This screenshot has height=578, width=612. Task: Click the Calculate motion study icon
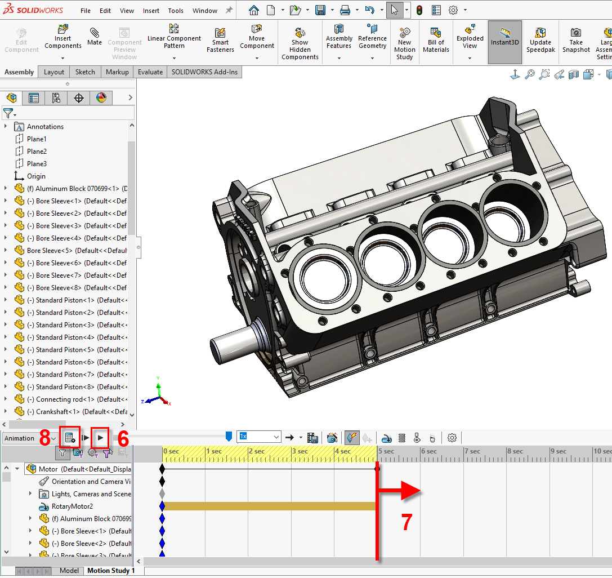pos(70,438)
